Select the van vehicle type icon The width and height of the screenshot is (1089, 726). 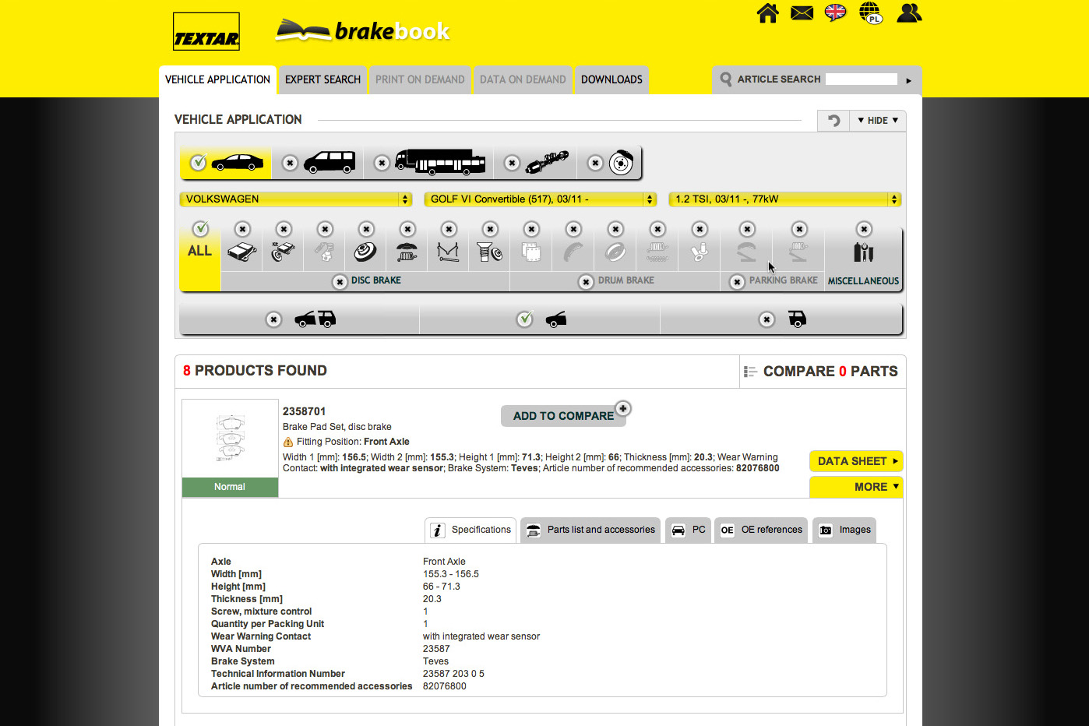[329, 162]
